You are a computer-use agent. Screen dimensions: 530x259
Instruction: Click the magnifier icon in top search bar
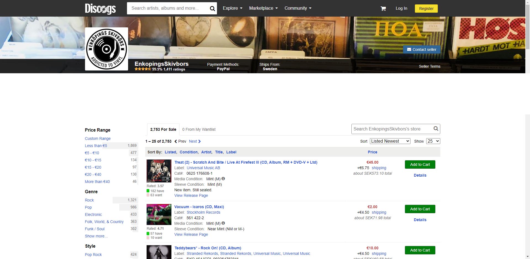point(212,9)
